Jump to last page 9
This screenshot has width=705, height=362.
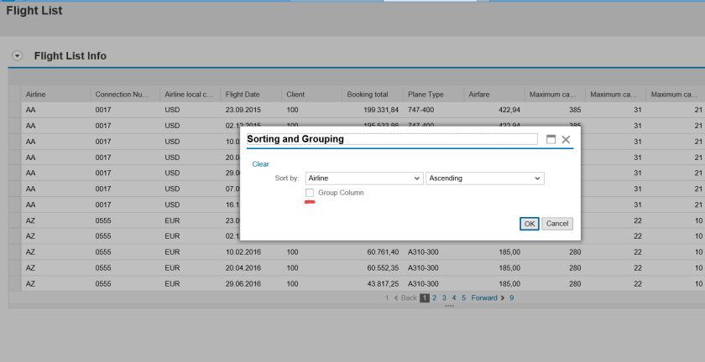click(511, 297)
